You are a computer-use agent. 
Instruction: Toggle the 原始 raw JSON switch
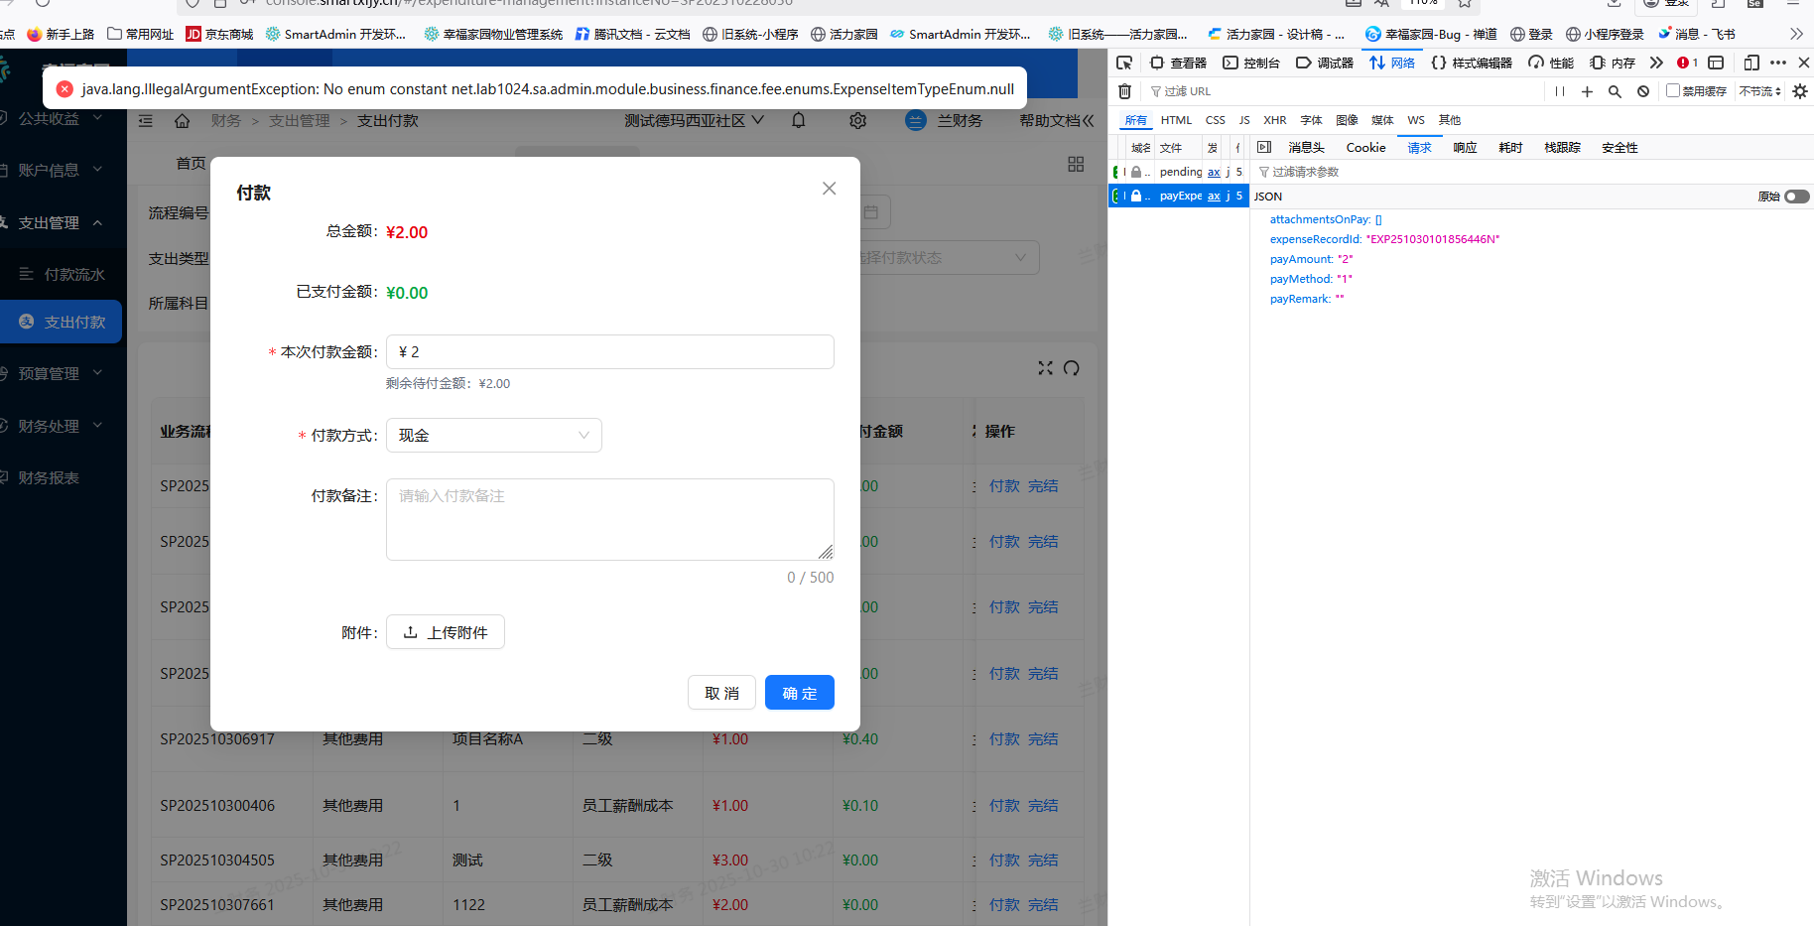1796,197
